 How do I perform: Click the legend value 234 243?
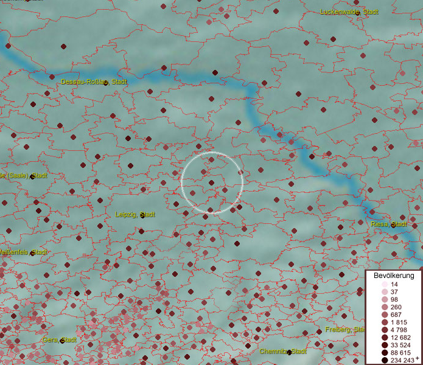pyautogui.click(x=402, y=360)
